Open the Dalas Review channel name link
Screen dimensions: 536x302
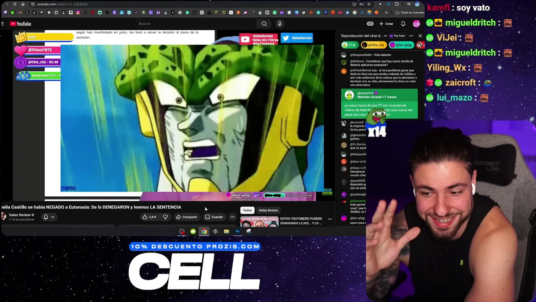[20, 215]
